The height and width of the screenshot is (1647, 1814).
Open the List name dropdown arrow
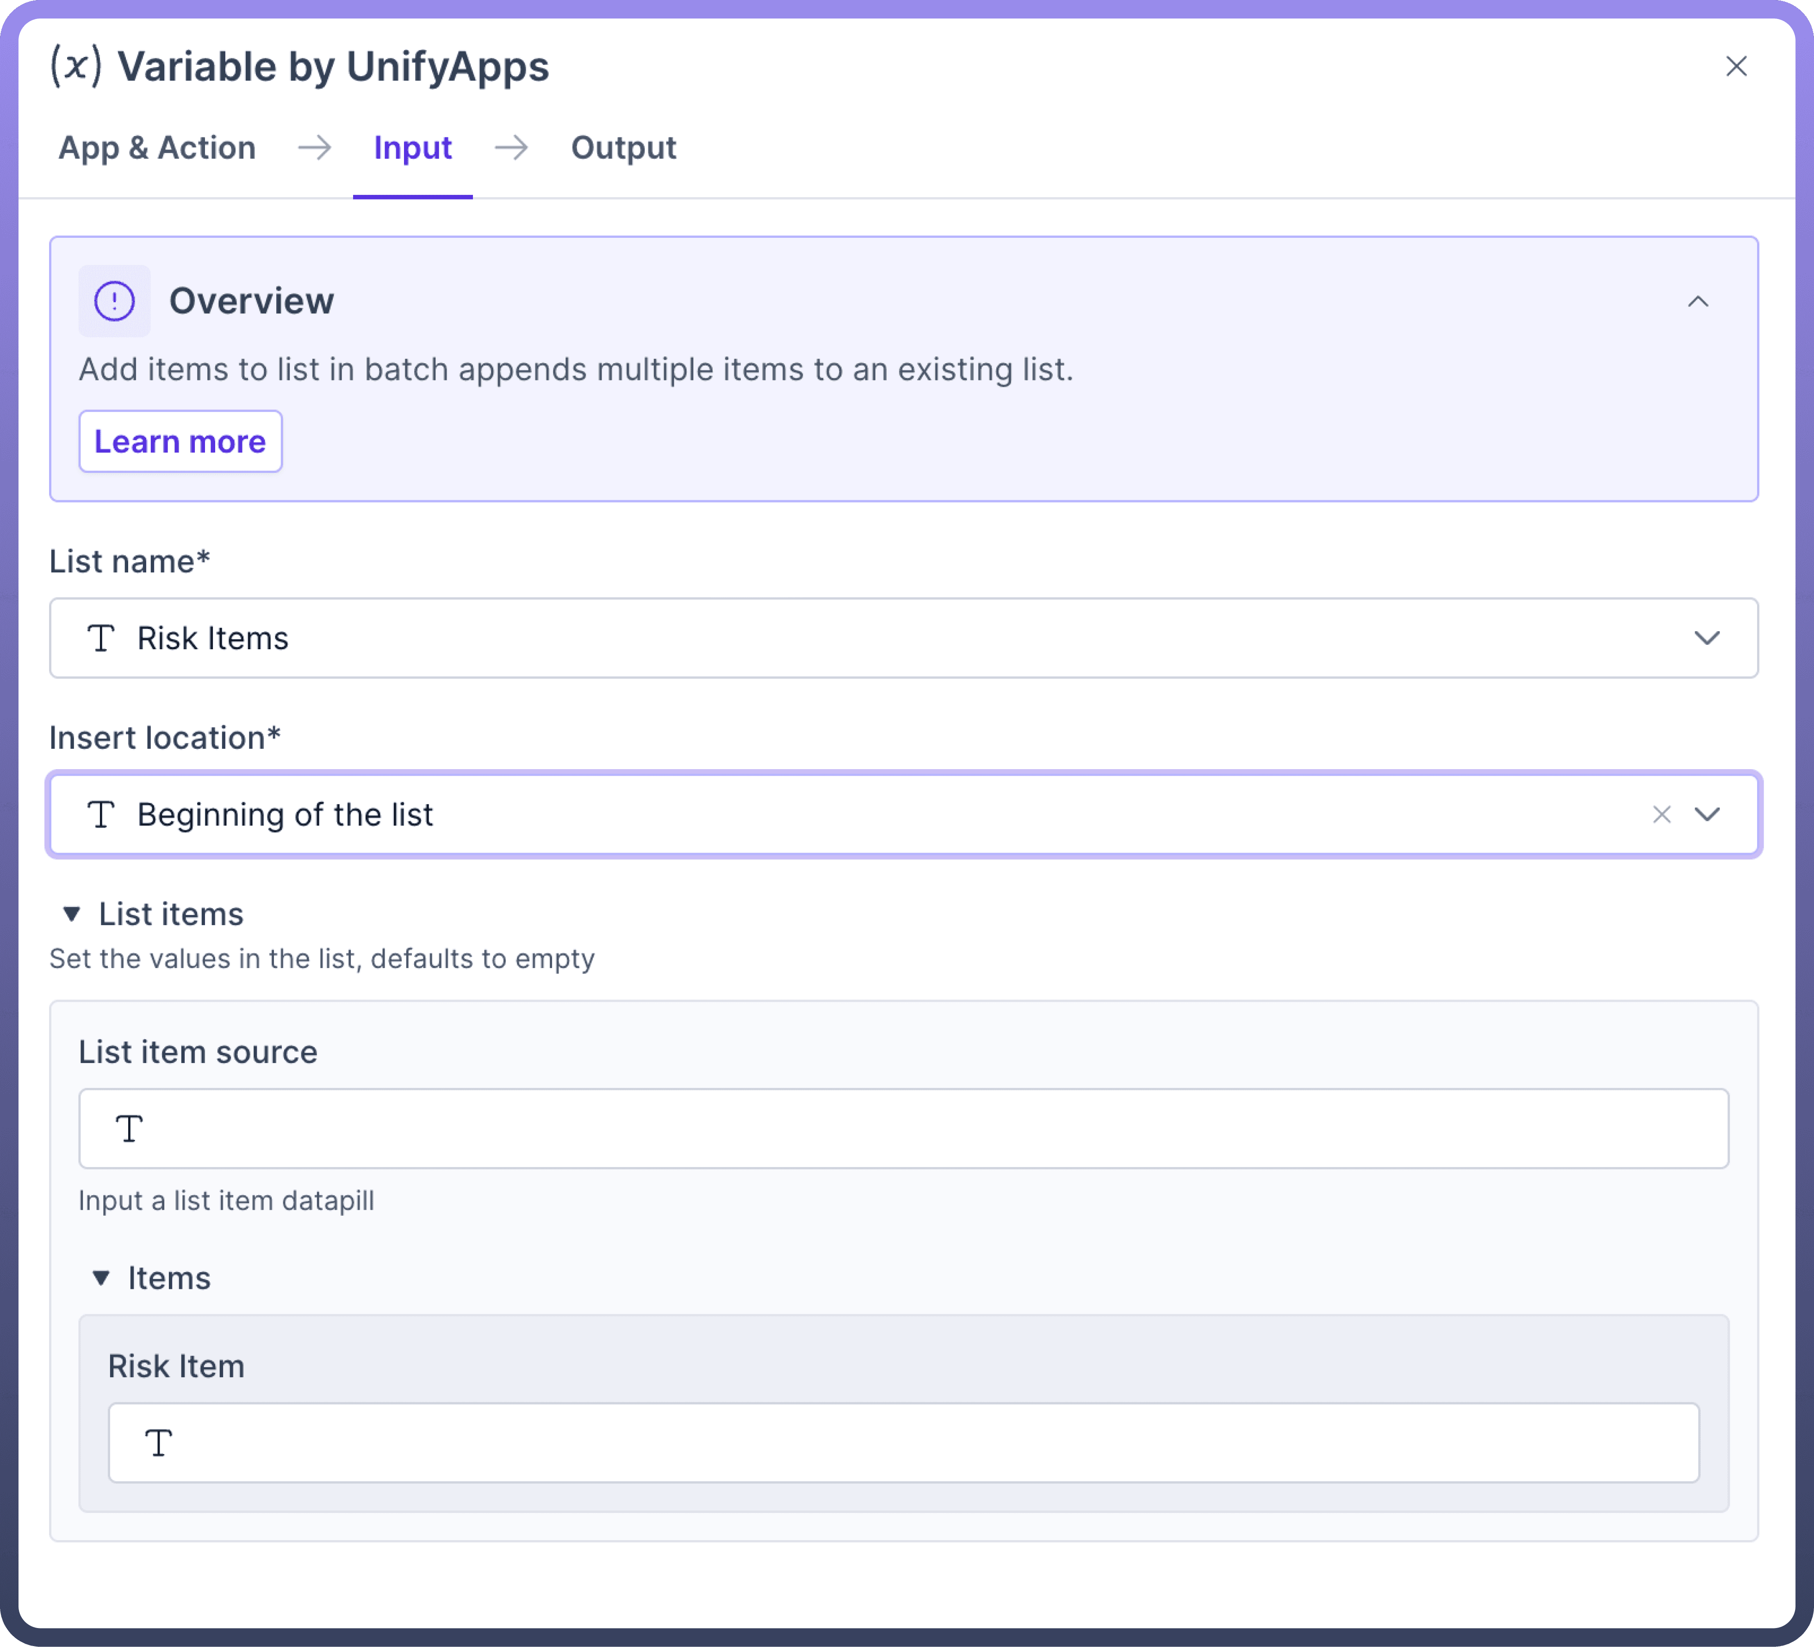coord(1706,638)
